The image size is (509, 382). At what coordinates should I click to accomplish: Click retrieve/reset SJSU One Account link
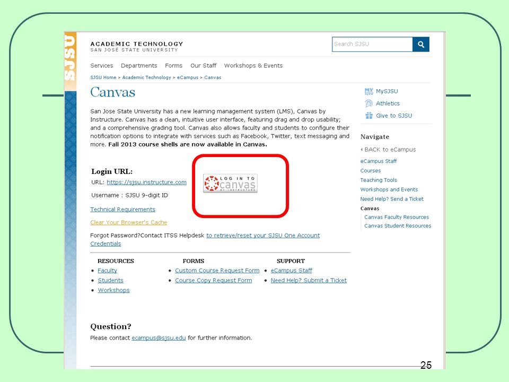click(x=263, y=236)
